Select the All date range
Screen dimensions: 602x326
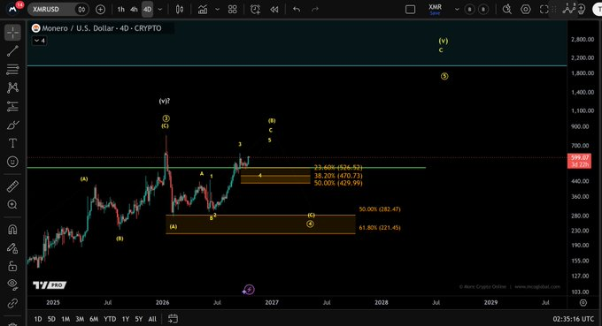click(x=152, y=319)
